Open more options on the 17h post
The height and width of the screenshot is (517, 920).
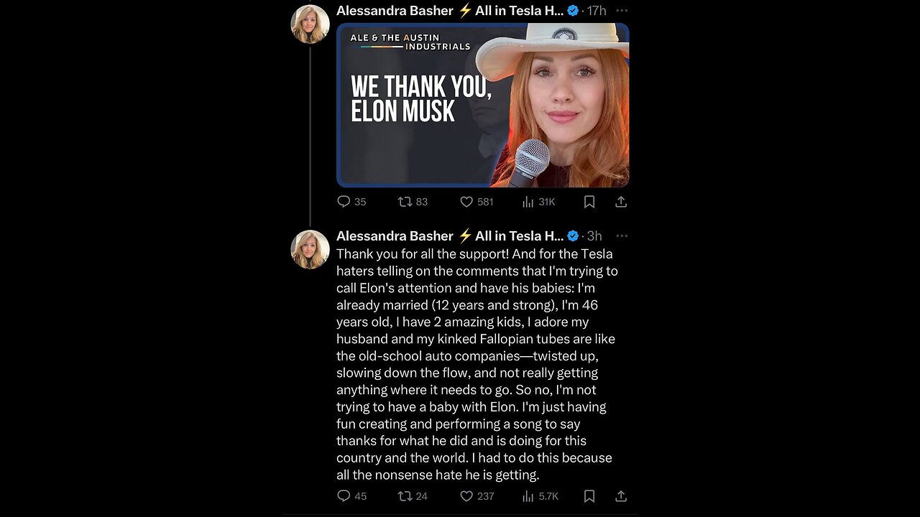coord(622,11)
